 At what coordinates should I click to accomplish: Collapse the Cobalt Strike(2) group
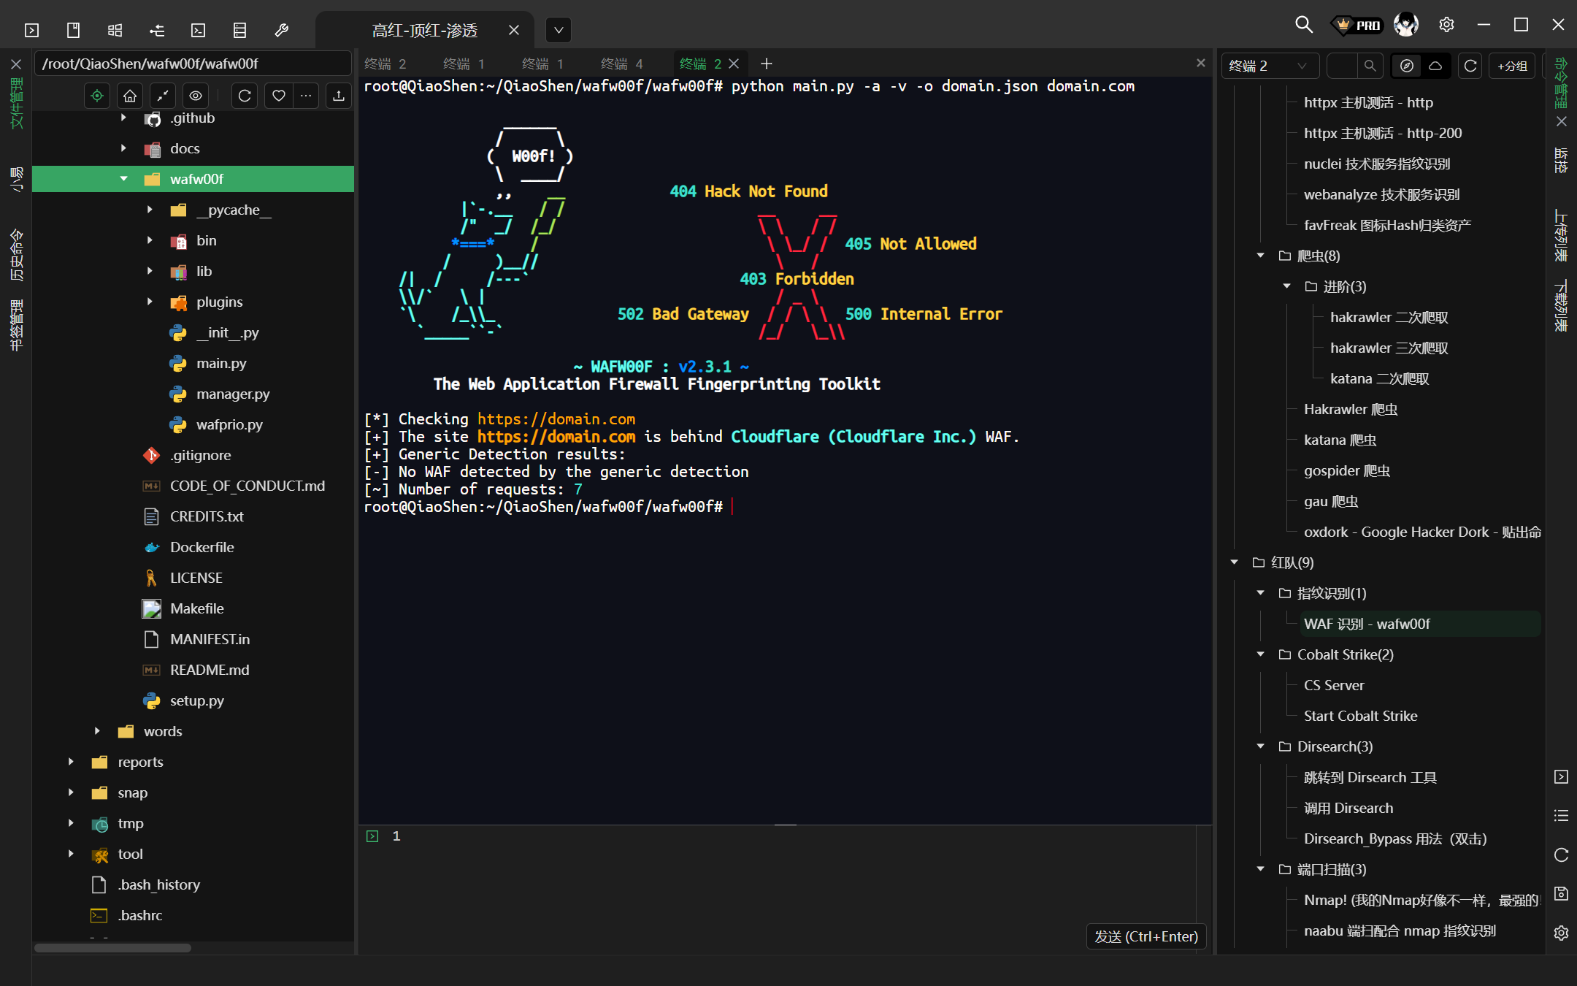(1261, 654)
